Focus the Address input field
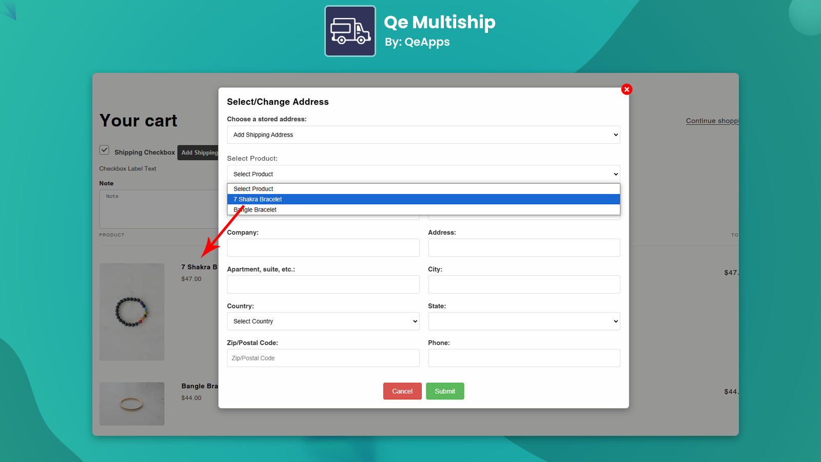The height and width of the screenshot is (462, 821). [x=524, y=247]
